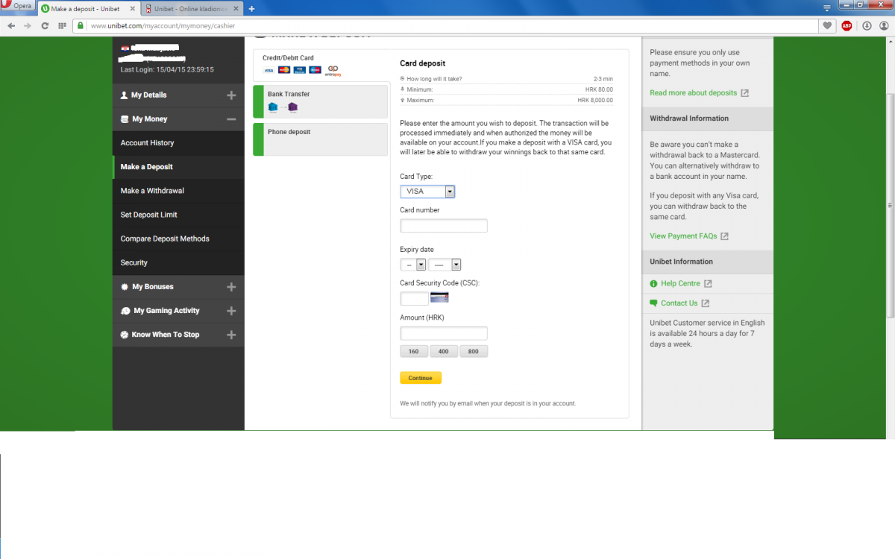The width and height of the screenshot is (895, 559).
Task: Open the Contact Us link
Action: pos(679,303)
